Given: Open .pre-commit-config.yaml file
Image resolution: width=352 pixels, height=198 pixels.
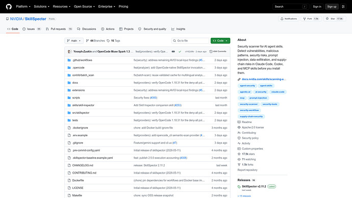Looking at the screenshot, I should click(86, 151).
